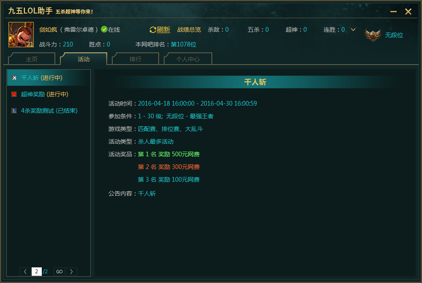
Task: Click the 连胜 win streak value
Action: [x=343, y=30]
